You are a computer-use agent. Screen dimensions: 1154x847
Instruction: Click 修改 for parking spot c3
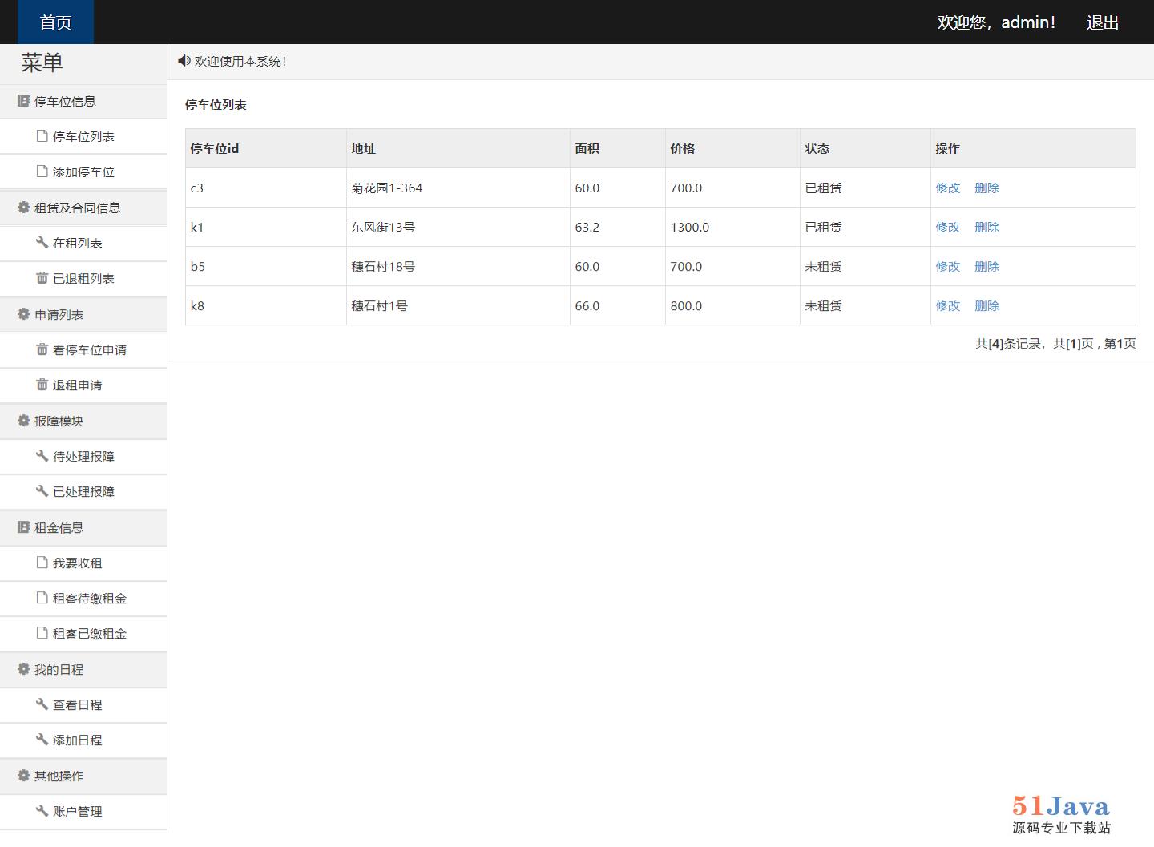pos(947,188)
